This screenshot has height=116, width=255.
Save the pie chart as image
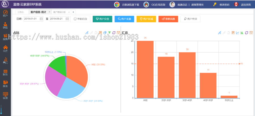point(118,33)
